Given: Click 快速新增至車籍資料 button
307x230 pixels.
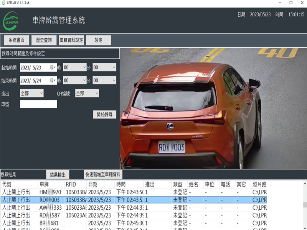Looking at the screenshot, I should (103, 174).
